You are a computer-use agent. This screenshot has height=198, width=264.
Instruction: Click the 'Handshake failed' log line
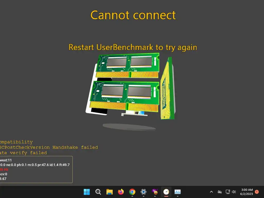[49, 147]
